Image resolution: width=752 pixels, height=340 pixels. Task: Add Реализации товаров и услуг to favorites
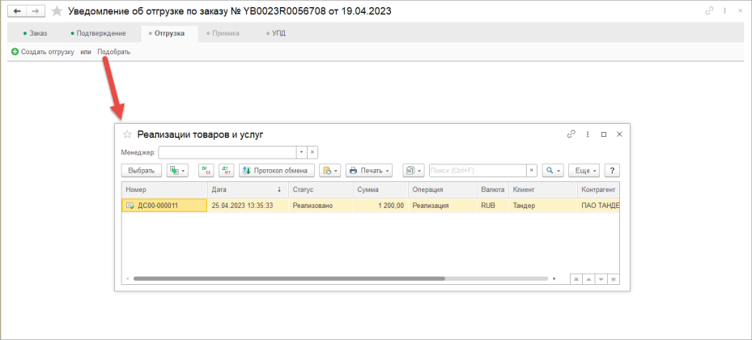(127, 134)
